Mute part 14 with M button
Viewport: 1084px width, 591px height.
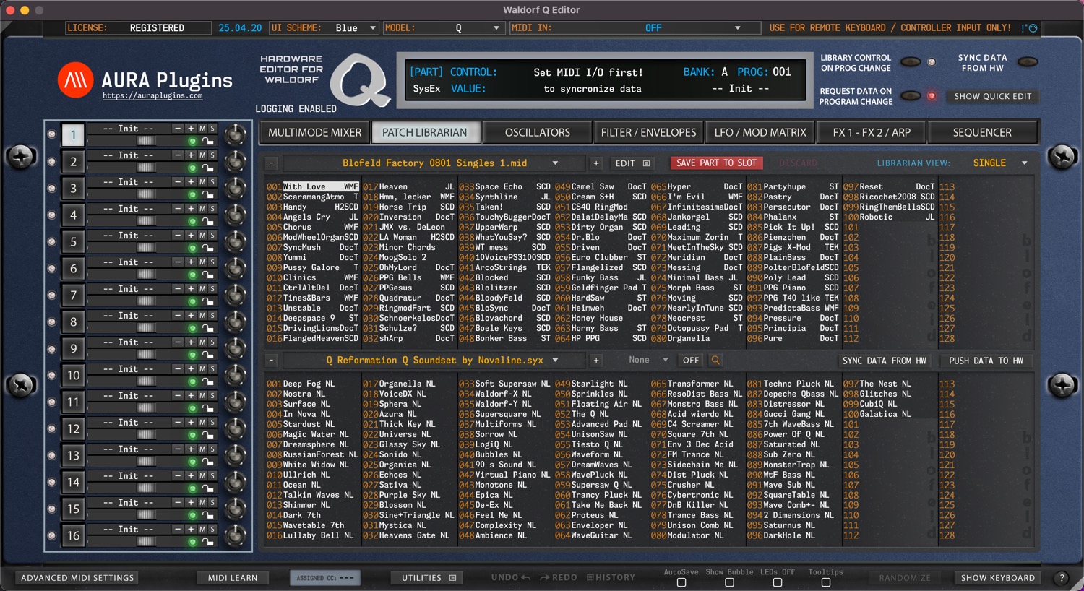pos(202,476)
